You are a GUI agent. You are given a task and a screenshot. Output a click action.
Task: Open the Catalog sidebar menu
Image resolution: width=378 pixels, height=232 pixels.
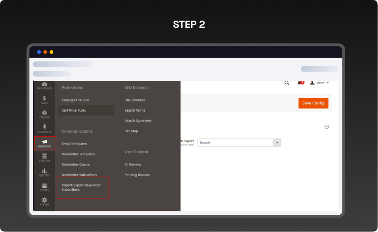(44, 114)
